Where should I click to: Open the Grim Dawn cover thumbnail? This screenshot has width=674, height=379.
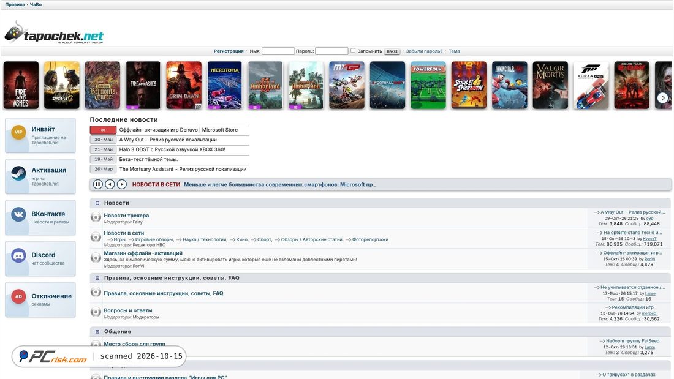click(184, 85)
